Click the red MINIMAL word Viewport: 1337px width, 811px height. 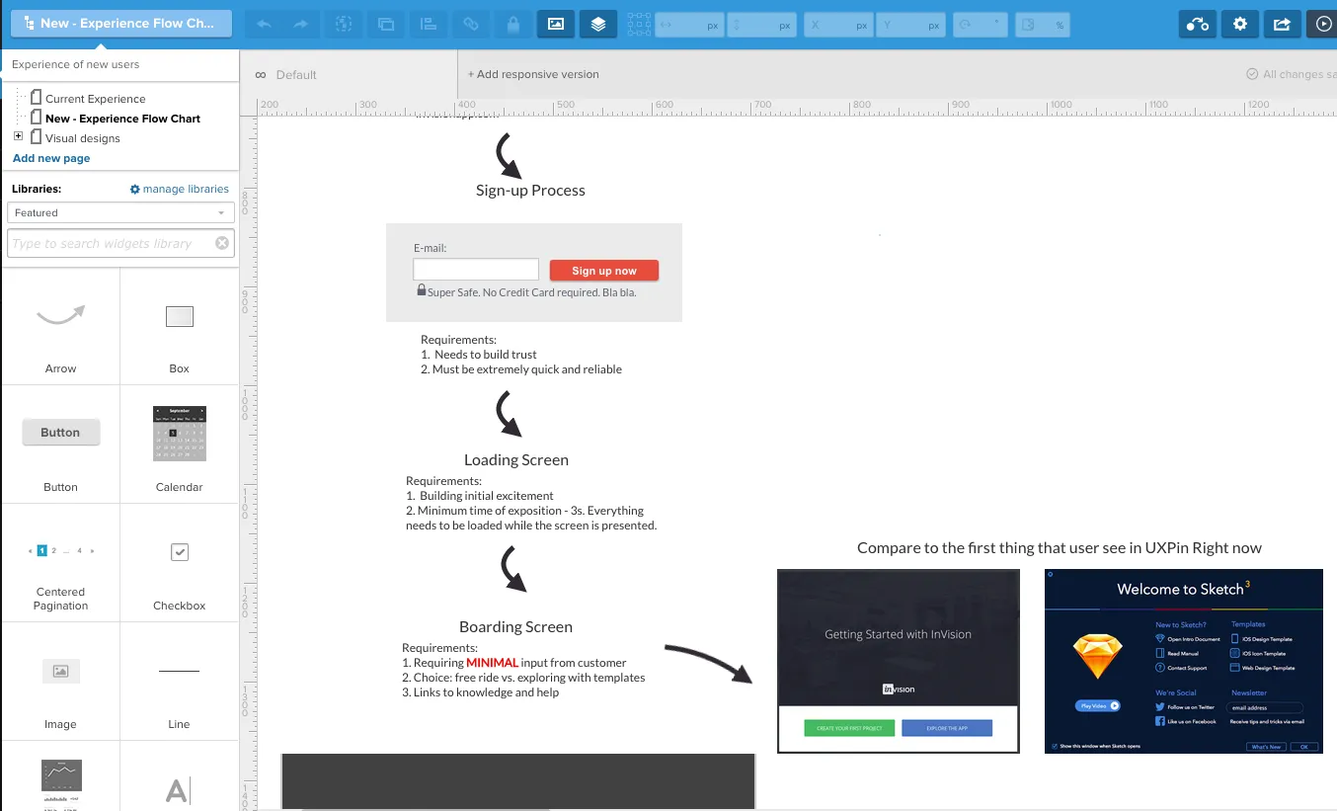[493, 663]
